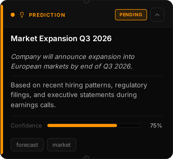
Task: Select the PREDICTION header label
Action: (x=47, y=15)
